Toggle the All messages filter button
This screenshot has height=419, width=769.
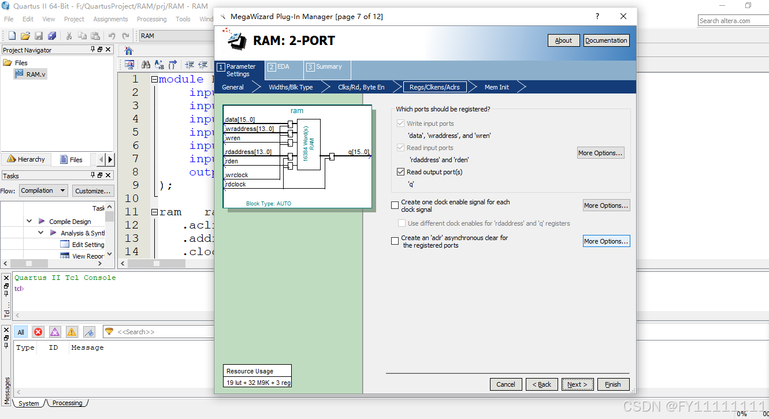point(21,332)
